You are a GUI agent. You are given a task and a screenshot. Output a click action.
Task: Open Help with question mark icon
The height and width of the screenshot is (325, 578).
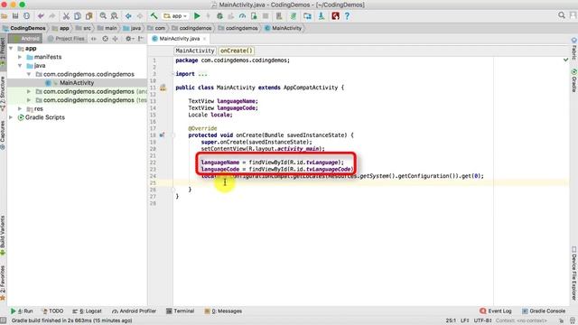click(x=347, y=16)
